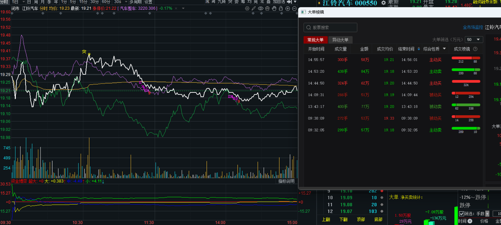Open the 大单筛选 threshold dropdown showing 50
The height and width of the screenshot is (225, 501).
pyautogui.click(x=474, y=40)
